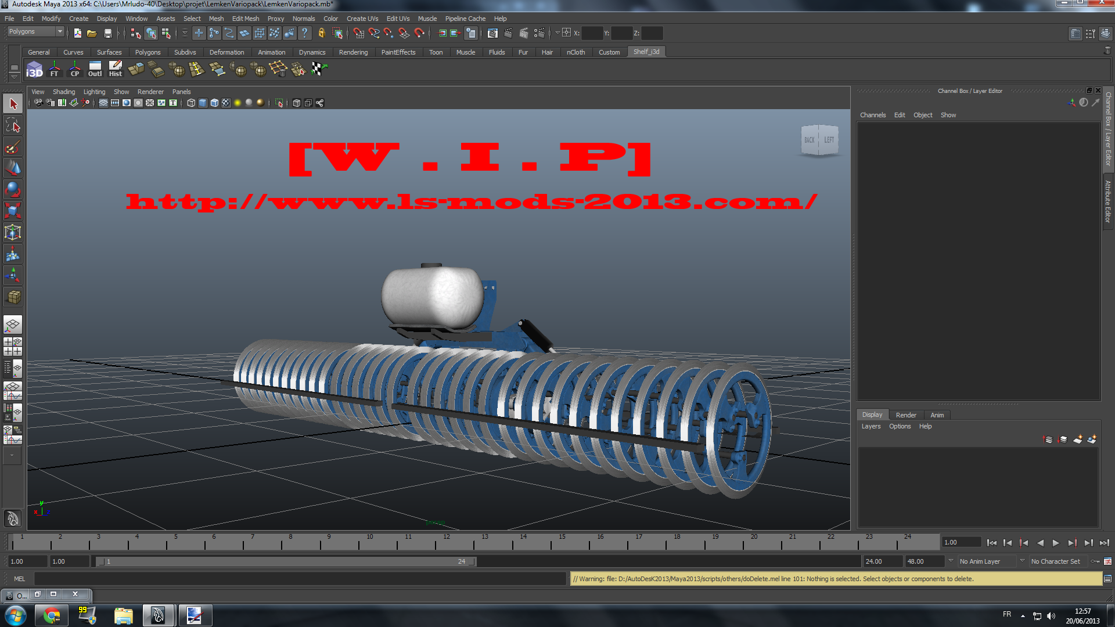This screenshot has width=1115, height=627.
Task: Open the Create UVs menu
Action: point(362,19)
